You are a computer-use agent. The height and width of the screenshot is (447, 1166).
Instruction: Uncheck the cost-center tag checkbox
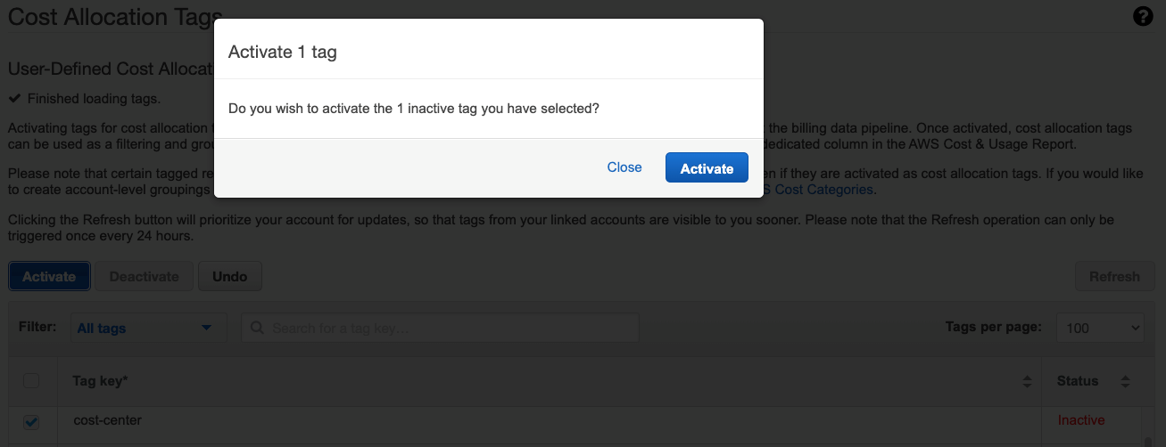[x=31, y=422]
